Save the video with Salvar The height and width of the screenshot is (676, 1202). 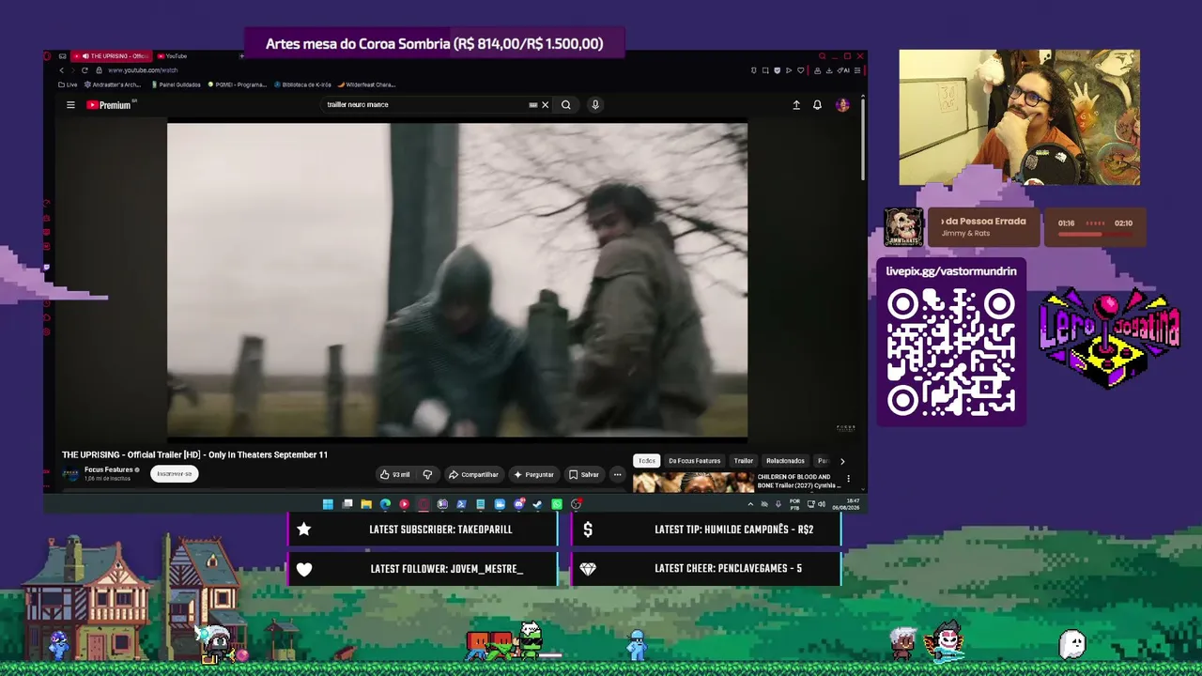583,474
